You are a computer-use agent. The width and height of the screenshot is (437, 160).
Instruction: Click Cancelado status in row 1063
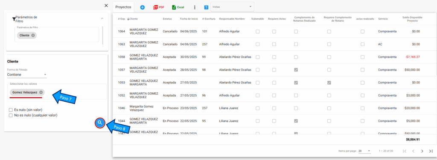tap(170, 44)
